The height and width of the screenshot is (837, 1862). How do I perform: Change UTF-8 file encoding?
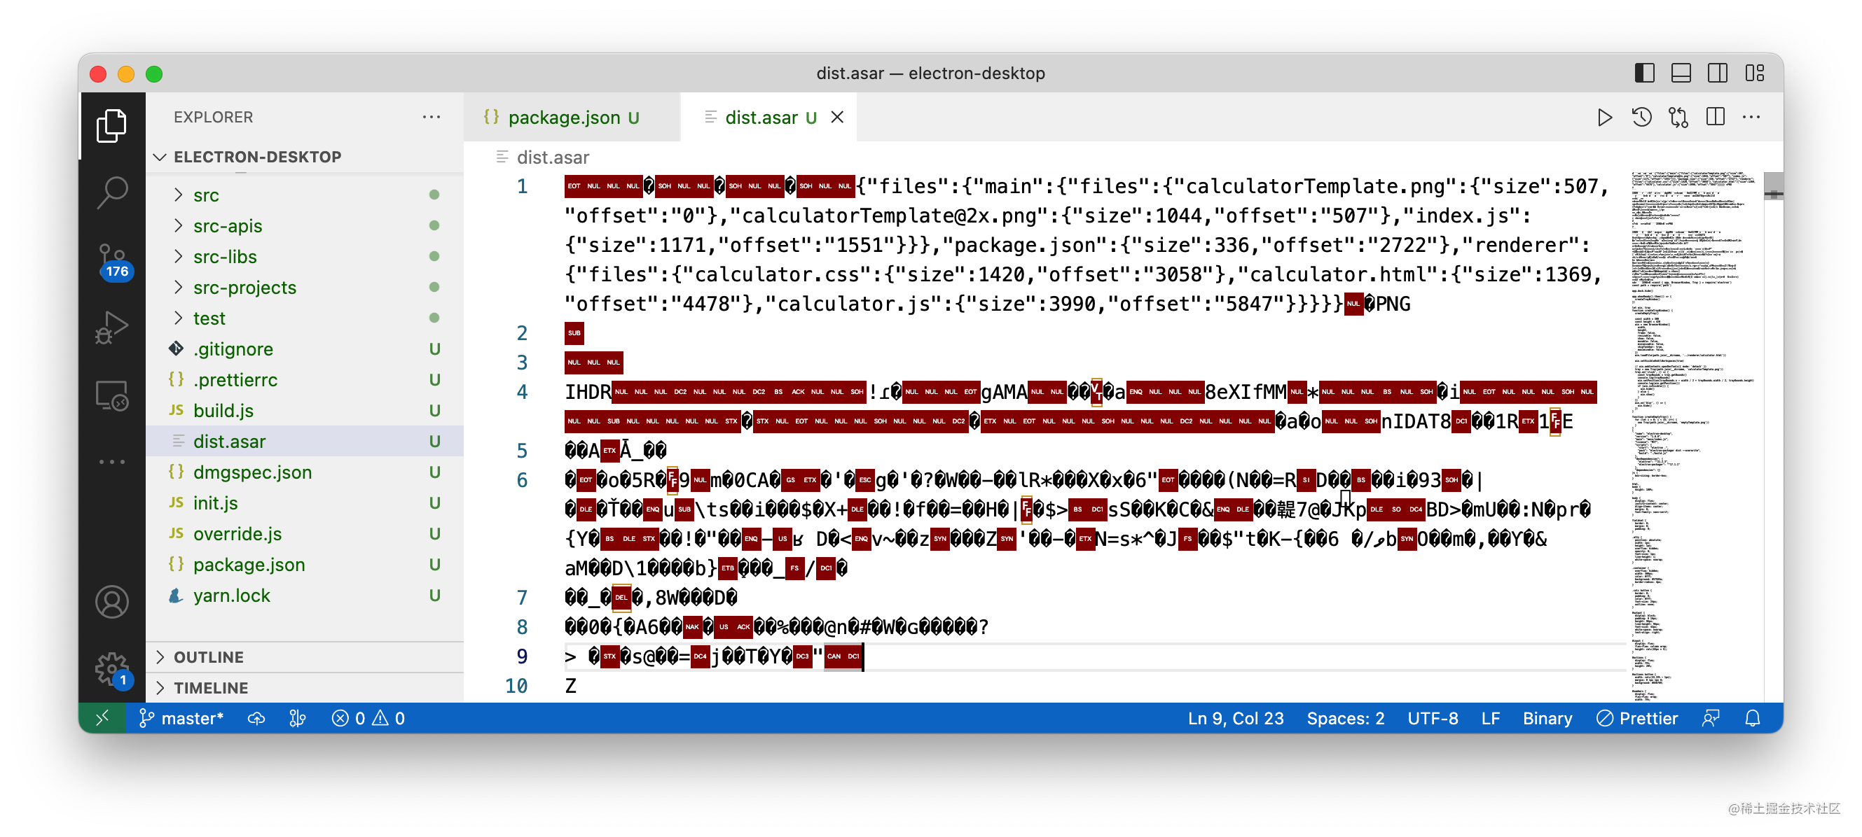pos(1433,718)
